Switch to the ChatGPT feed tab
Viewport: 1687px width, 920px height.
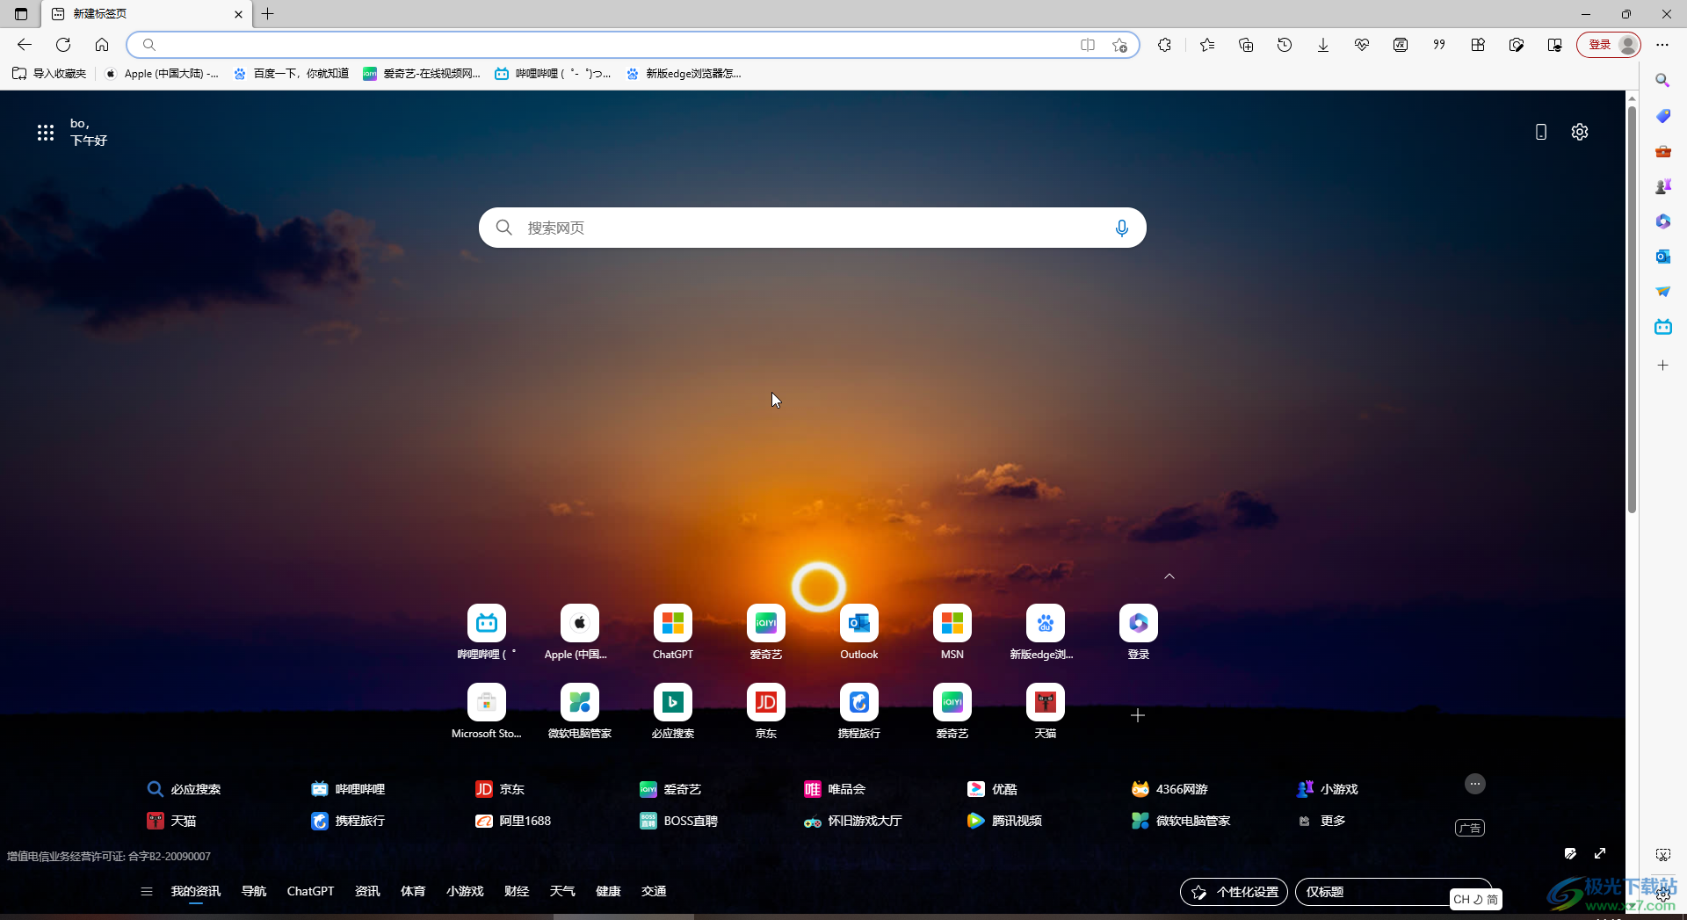[310, 891]
